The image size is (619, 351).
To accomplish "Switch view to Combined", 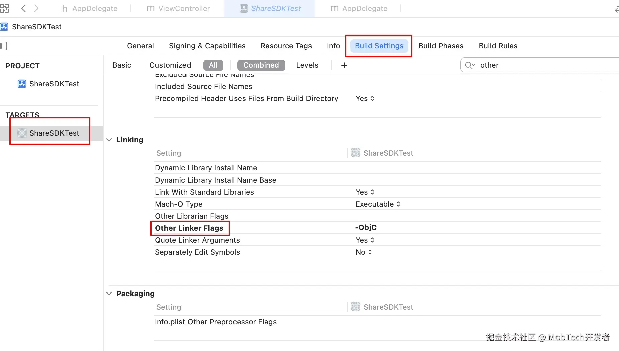I will (261, 65).
